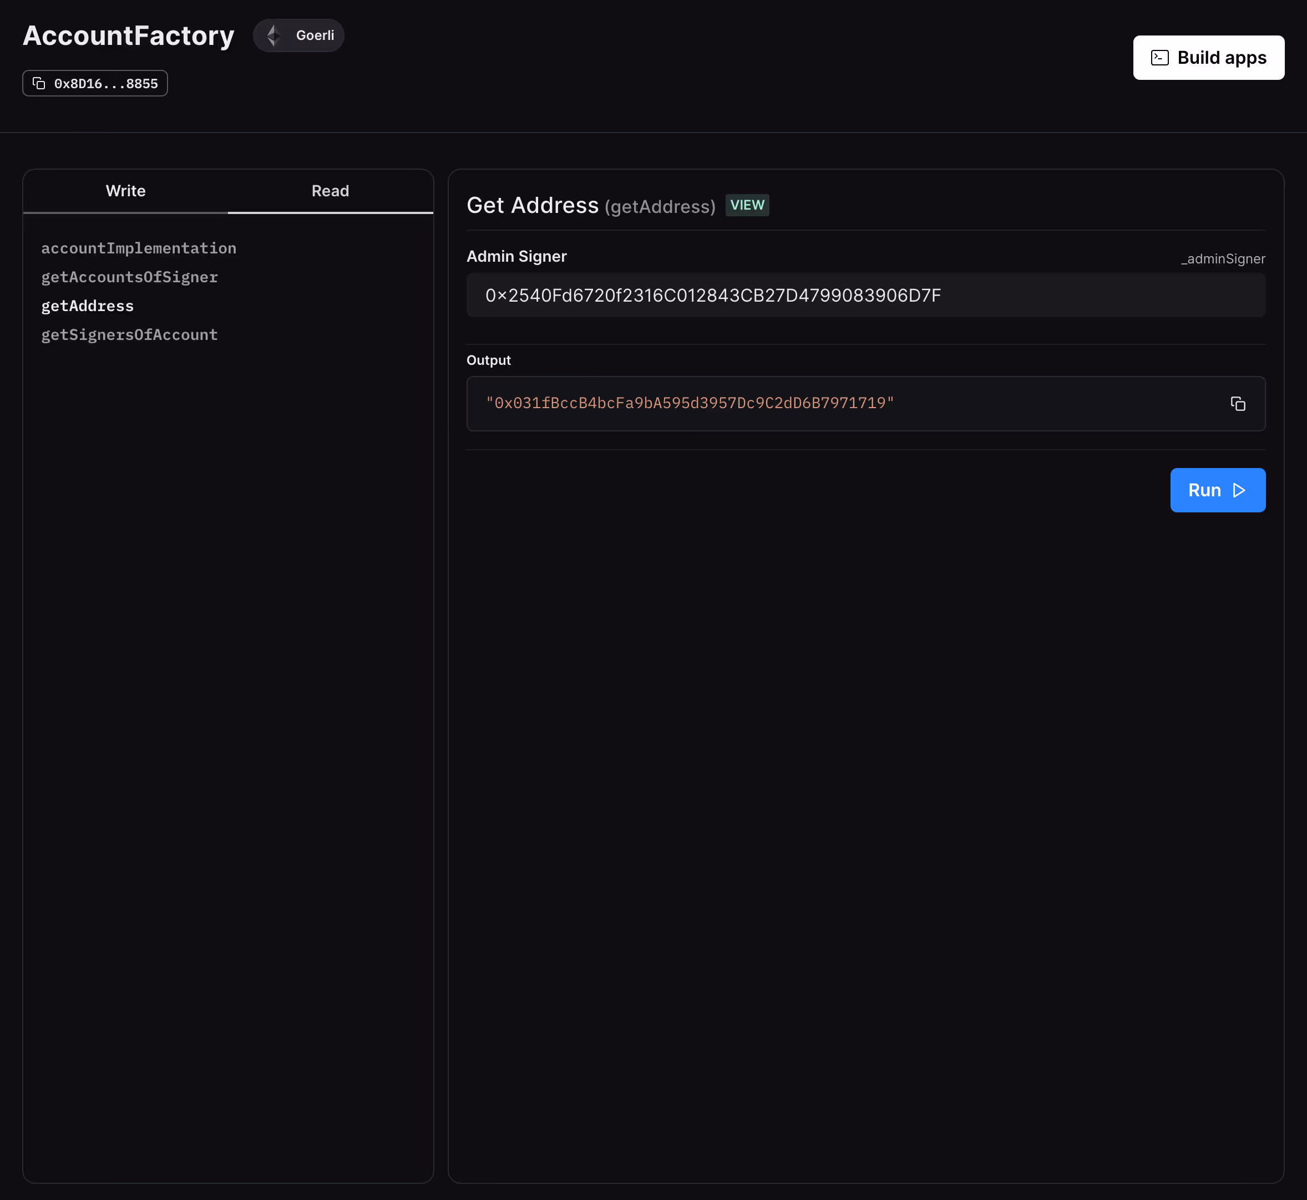
Task: Click the play triangle inside Run button
Action: click(1239, 490)
